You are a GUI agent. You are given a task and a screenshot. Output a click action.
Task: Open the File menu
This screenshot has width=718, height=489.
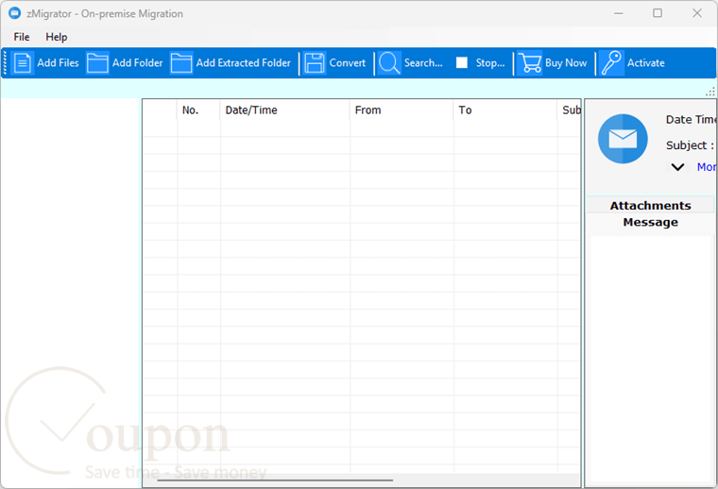click(22, 37)
